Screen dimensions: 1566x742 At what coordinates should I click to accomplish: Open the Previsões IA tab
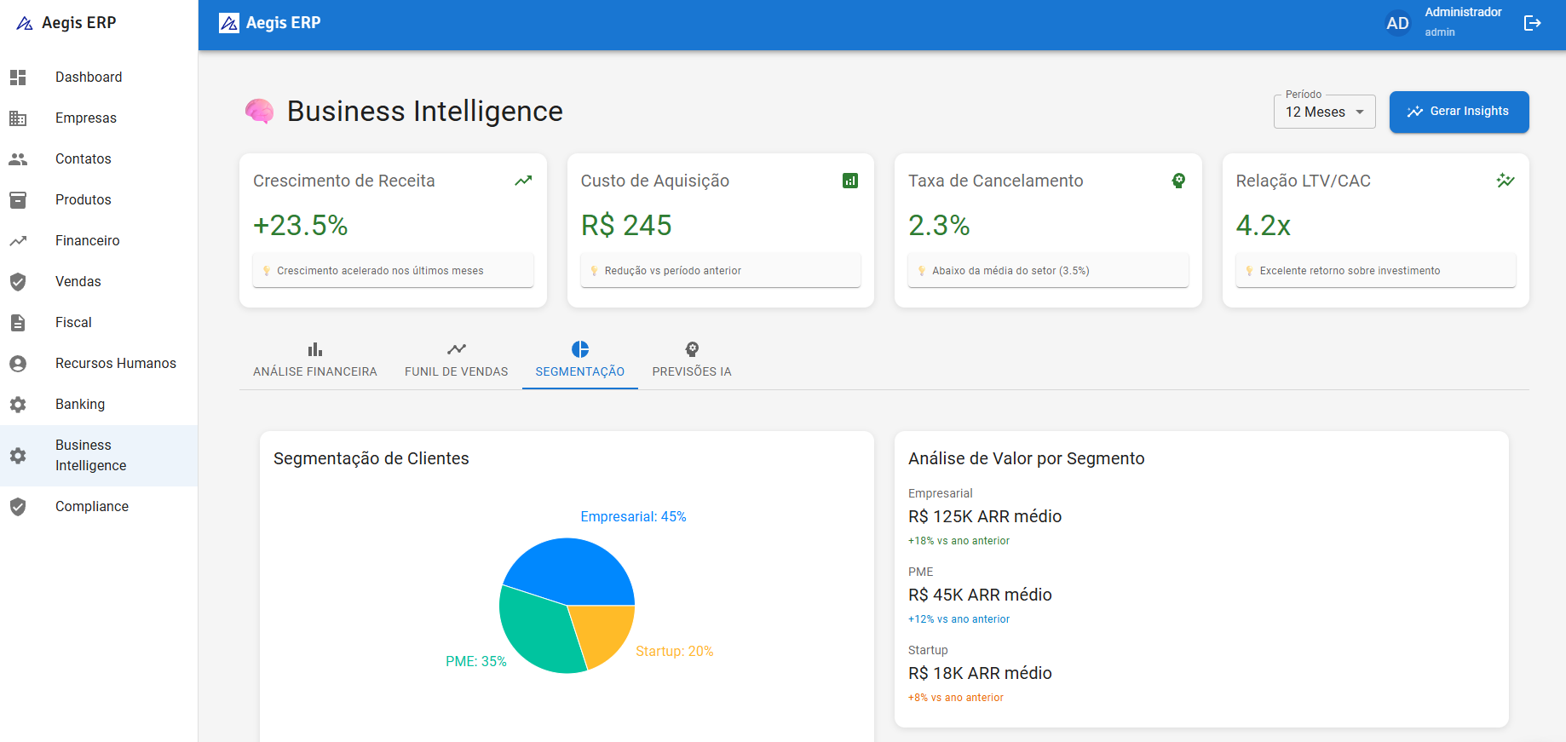tap(692, 360)
